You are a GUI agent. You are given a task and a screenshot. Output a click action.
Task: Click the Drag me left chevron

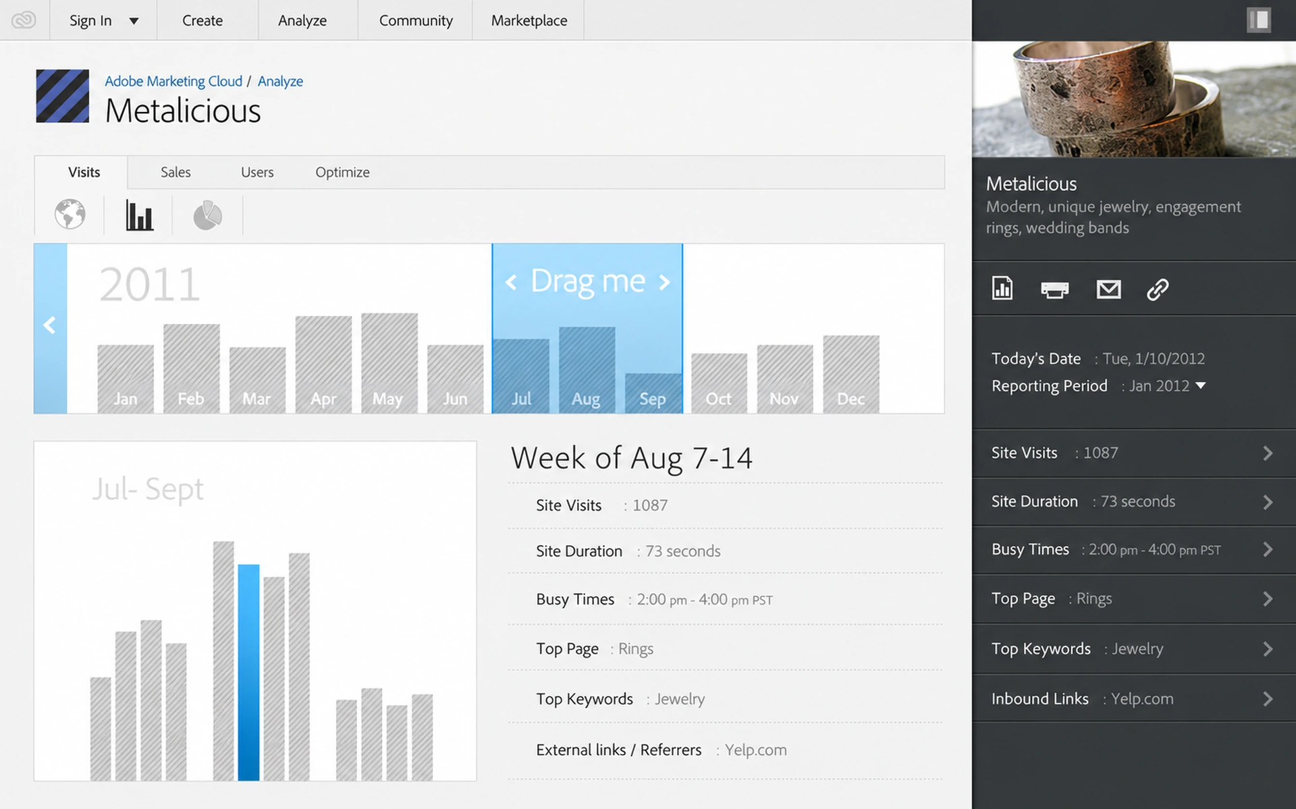[x=511, y=282]
